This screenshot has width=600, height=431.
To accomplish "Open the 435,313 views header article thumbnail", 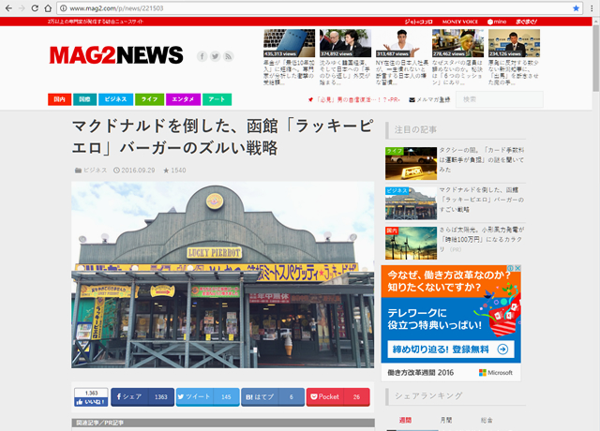I will coord(289,40).
